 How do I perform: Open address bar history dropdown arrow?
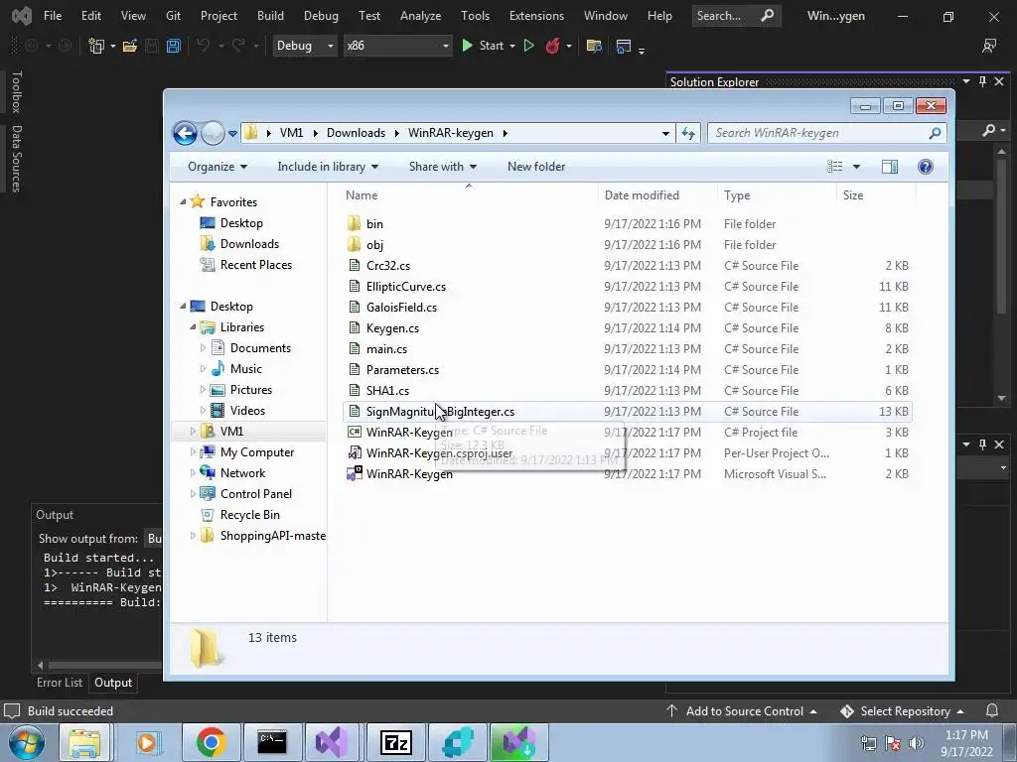(x=665, y=134)
